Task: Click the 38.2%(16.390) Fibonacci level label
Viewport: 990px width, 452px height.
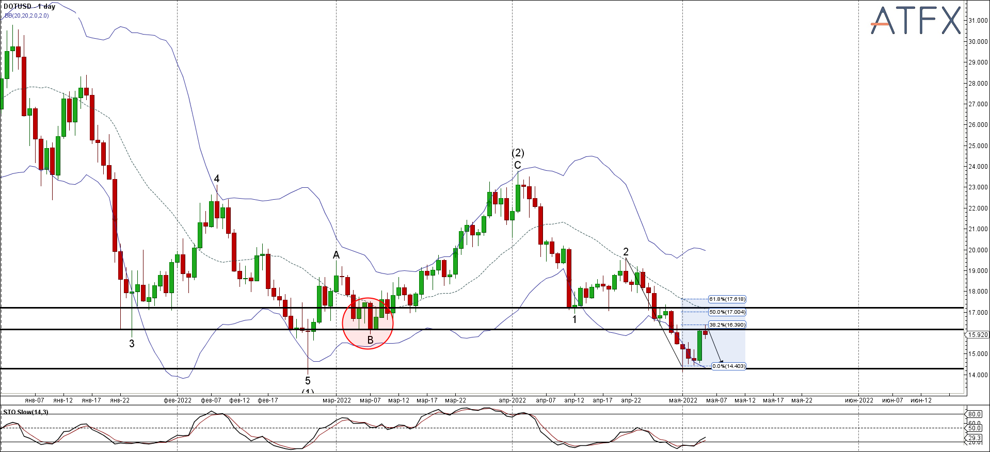Action: 727,325
